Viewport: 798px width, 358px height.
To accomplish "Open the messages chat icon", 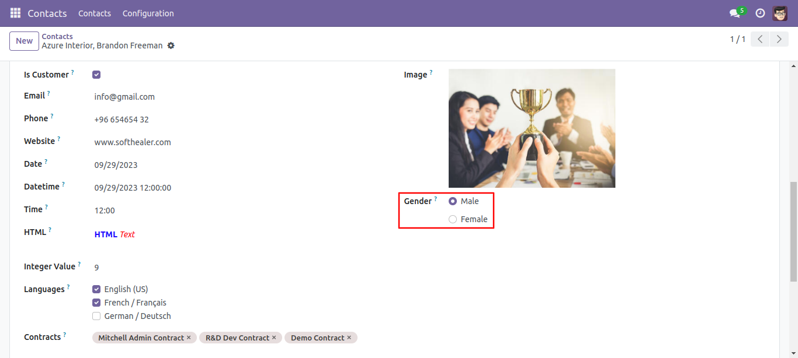I will tap(735, 13).
